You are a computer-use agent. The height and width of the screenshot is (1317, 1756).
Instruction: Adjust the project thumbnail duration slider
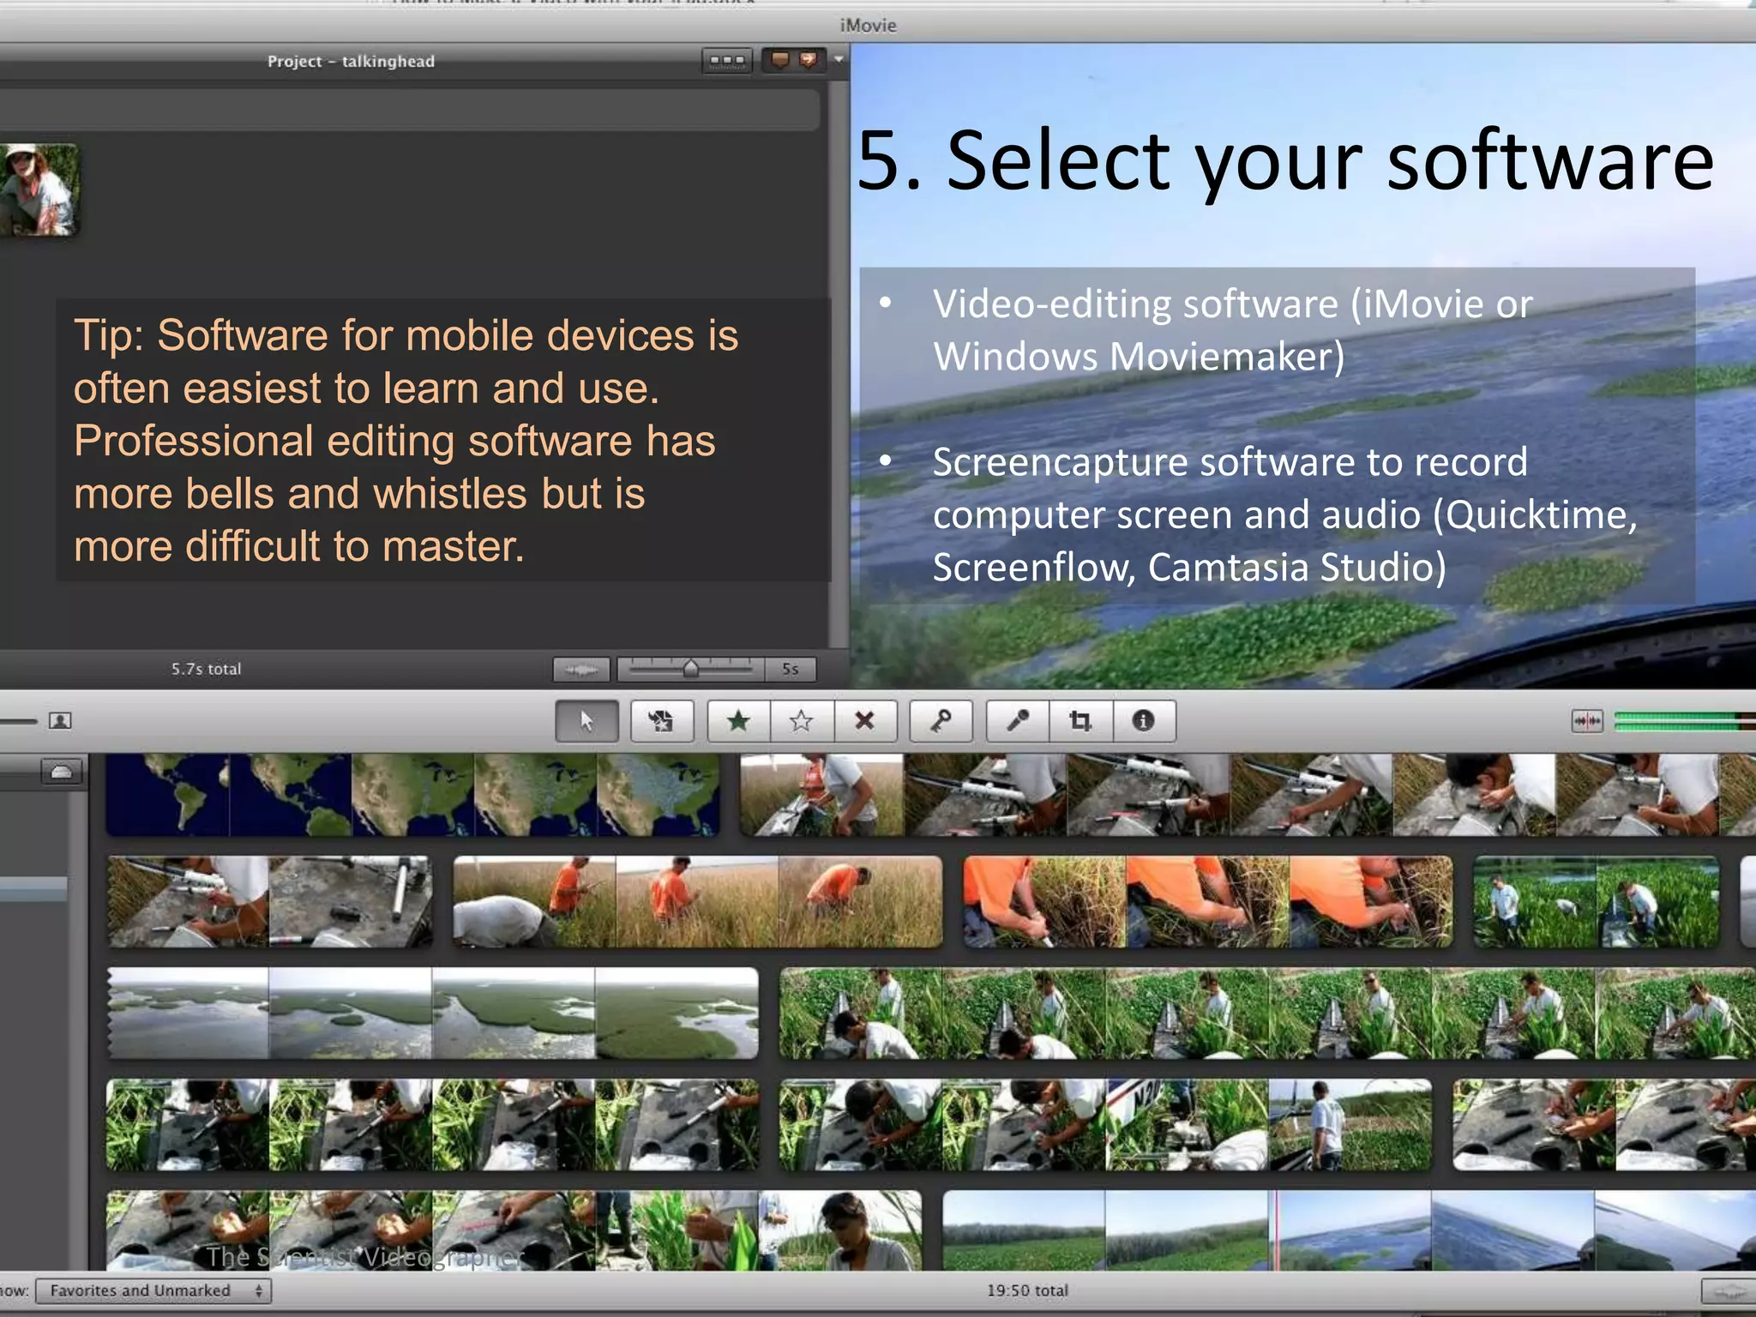pos(690,669)
